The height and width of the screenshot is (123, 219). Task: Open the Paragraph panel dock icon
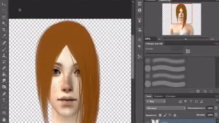[140, 46]
